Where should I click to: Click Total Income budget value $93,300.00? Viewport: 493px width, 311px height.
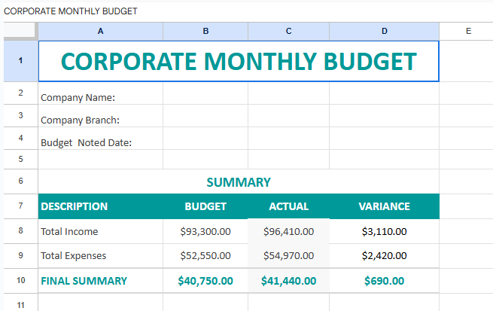tap(205, 232)
